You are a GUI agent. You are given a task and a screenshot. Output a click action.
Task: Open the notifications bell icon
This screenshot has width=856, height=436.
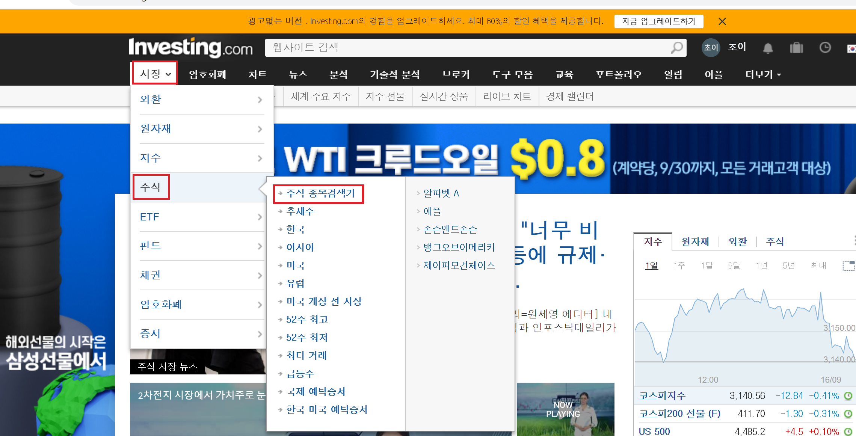click(x=768, y=48)
